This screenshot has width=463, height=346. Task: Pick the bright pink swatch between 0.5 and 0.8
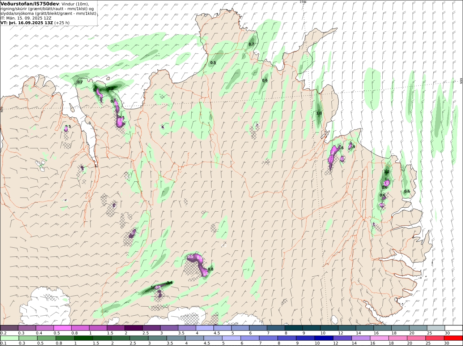tap(62, 328)
